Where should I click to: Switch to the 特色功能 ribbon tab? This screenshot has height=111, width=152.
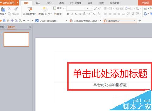tap(115, 3)
